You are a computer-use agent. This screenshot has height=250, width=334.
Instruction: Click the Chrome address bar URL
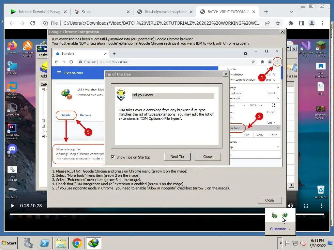tap(162, 23)
